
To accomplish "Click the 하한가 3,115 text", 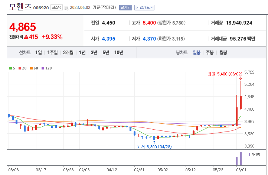I will (171, 39).
